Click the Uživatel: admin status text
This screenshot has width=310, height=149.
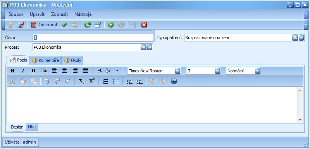pyautogui.click(x=21, y=142)
